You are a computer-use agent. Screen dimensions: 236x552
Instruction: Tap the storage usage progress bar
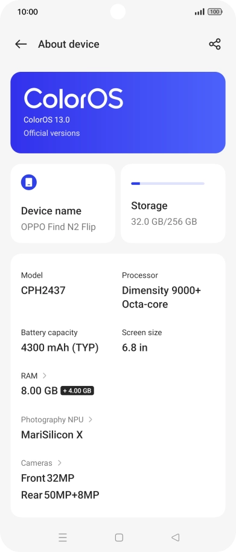[x=168, y=184]
